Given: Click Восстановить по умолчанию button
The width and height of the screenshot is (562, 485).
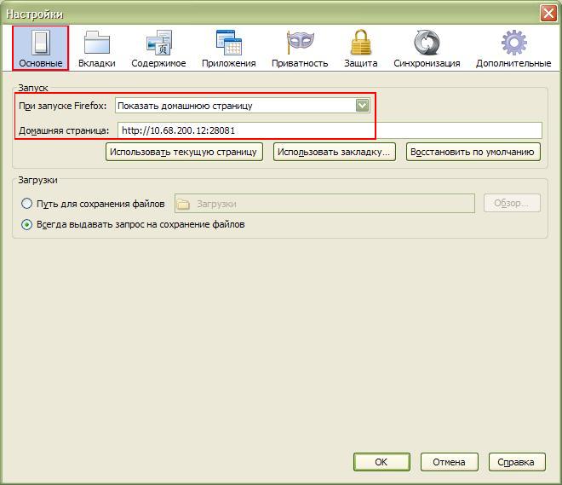Looking at the screenshot, I should point(473,152).
